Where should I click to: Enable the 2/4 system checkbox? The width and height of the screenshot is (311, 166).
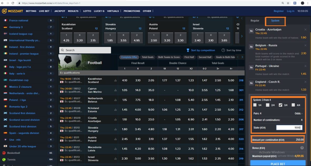pyautogui.click(x=268, y=105)
